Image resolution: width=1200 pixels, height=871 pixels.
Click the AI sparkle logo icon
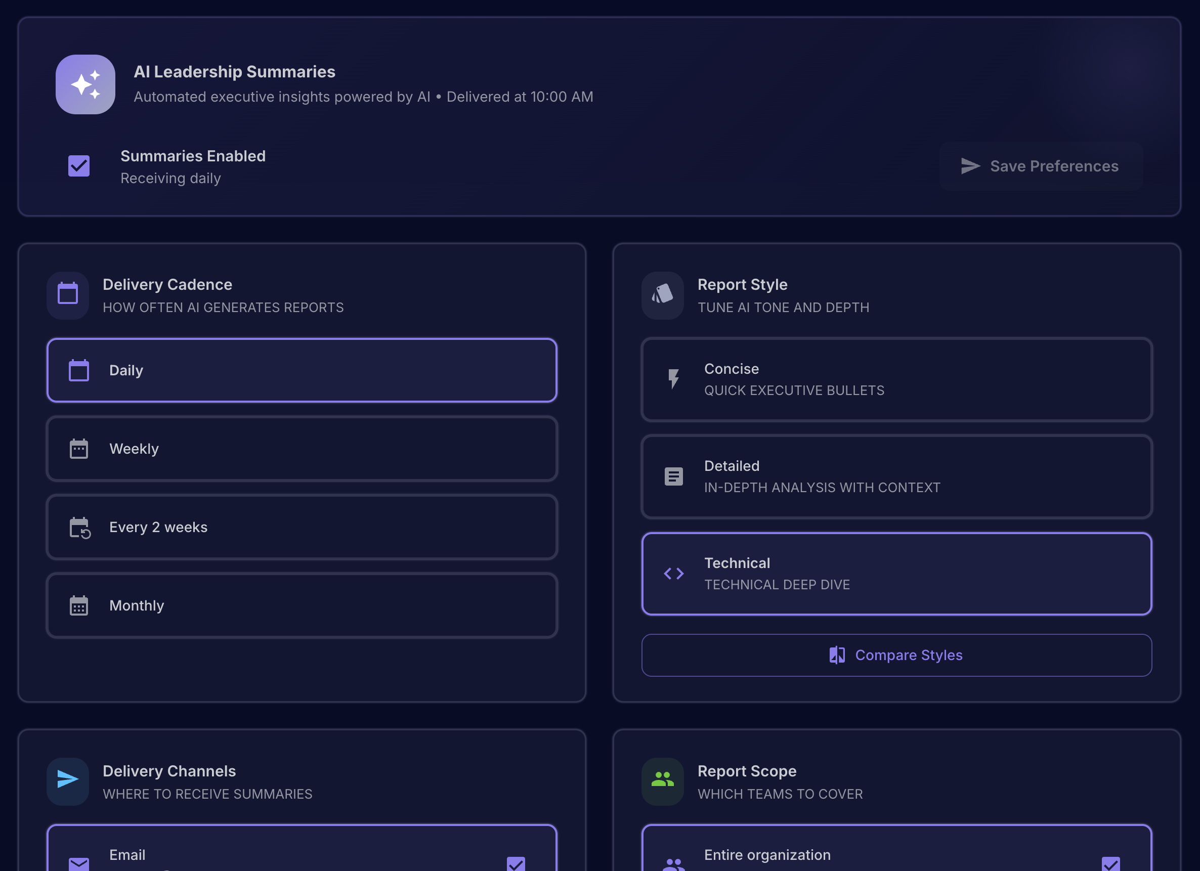click(85, 84)
